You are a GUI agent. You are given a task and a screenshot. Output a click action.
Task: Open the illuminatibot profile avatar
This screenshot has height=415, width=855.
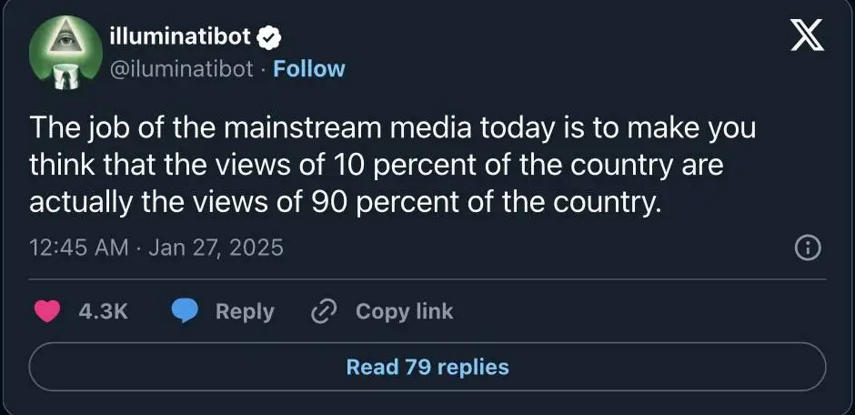coord(64,53)
